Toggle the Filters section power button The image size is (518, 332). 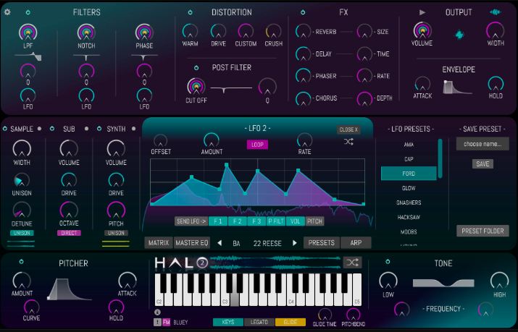click(x=28, y=12)
